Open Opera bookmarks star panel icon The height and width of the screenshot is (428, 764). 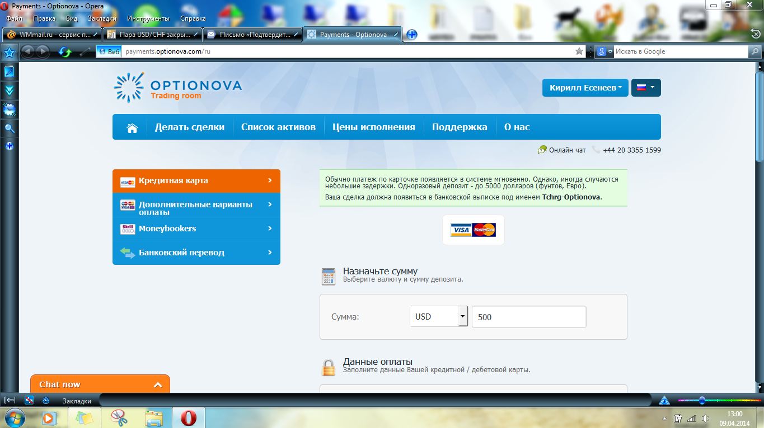[9, 53]
